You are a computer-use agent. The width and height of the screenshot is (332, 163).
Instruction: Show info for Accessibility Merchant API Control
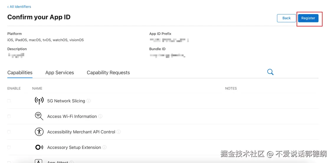click(119, 132)
